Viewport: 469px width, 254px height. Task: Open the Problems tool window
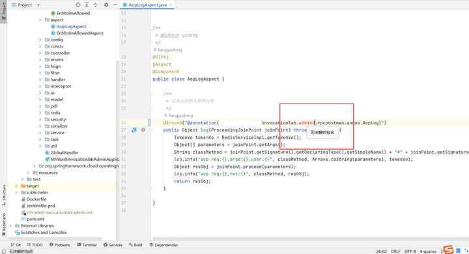click(60, 245)
